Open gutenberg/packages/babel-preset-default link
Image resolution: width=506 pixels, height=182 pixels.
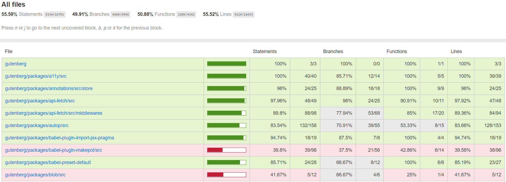tap(48, 162)
